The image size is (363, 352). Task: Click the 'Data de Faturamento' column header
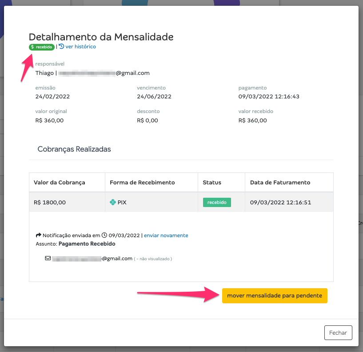point(280,183)
